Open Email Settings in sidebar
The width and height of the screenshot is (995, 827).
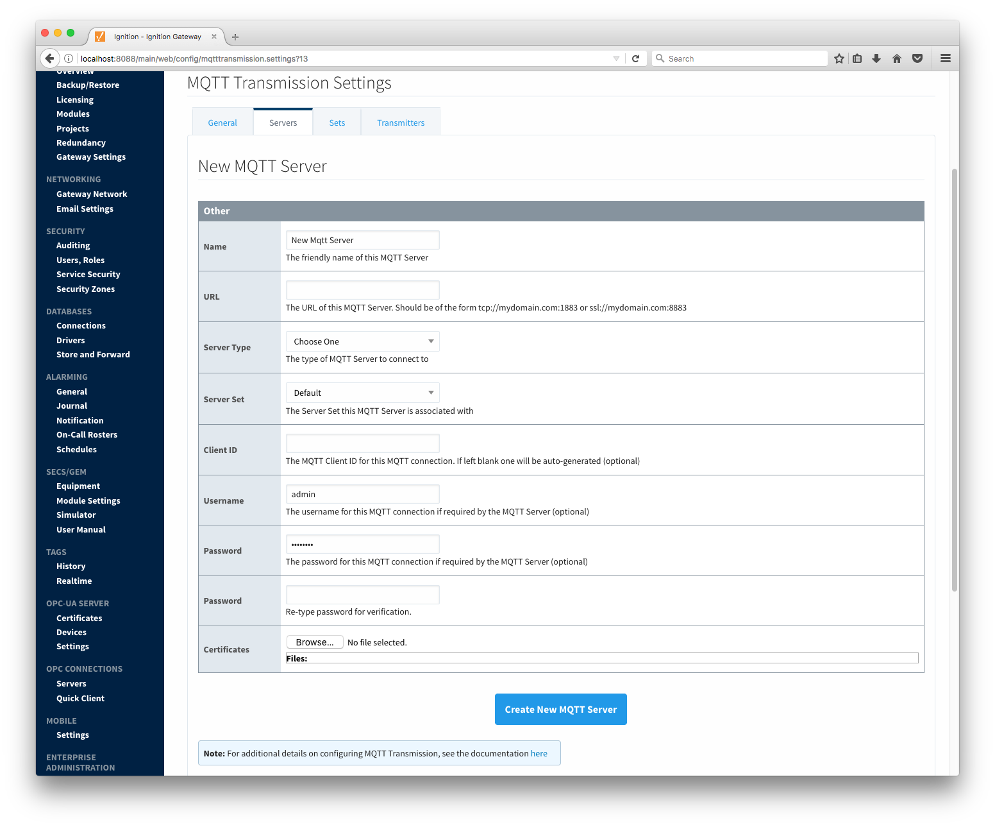pyautogui.click(x=85, y=209)
